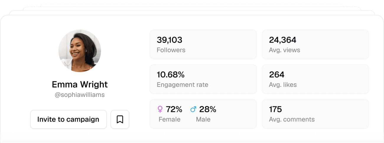Image resolution: width=384 pixels, height=143 pixels.
Task: Select the gender split audience card
Action: pyautogui.click(x=203, y=114)
